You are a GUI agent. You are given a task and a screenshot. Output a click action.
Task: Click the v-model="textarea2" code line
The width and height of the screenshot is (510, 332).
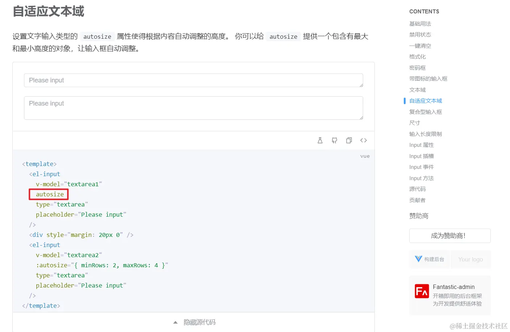(x=69, y=255)
